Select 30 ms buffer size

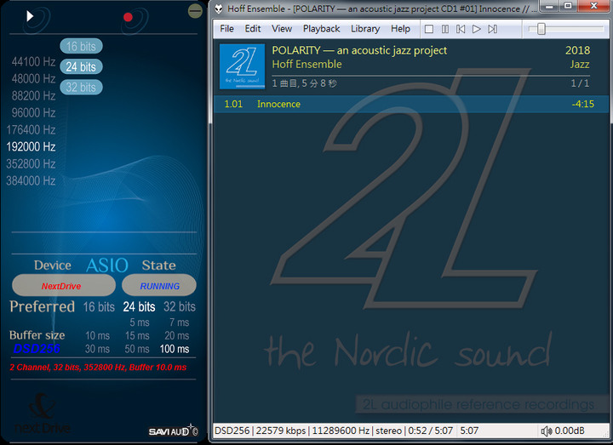pyautogui.click(x=97, y=350)
